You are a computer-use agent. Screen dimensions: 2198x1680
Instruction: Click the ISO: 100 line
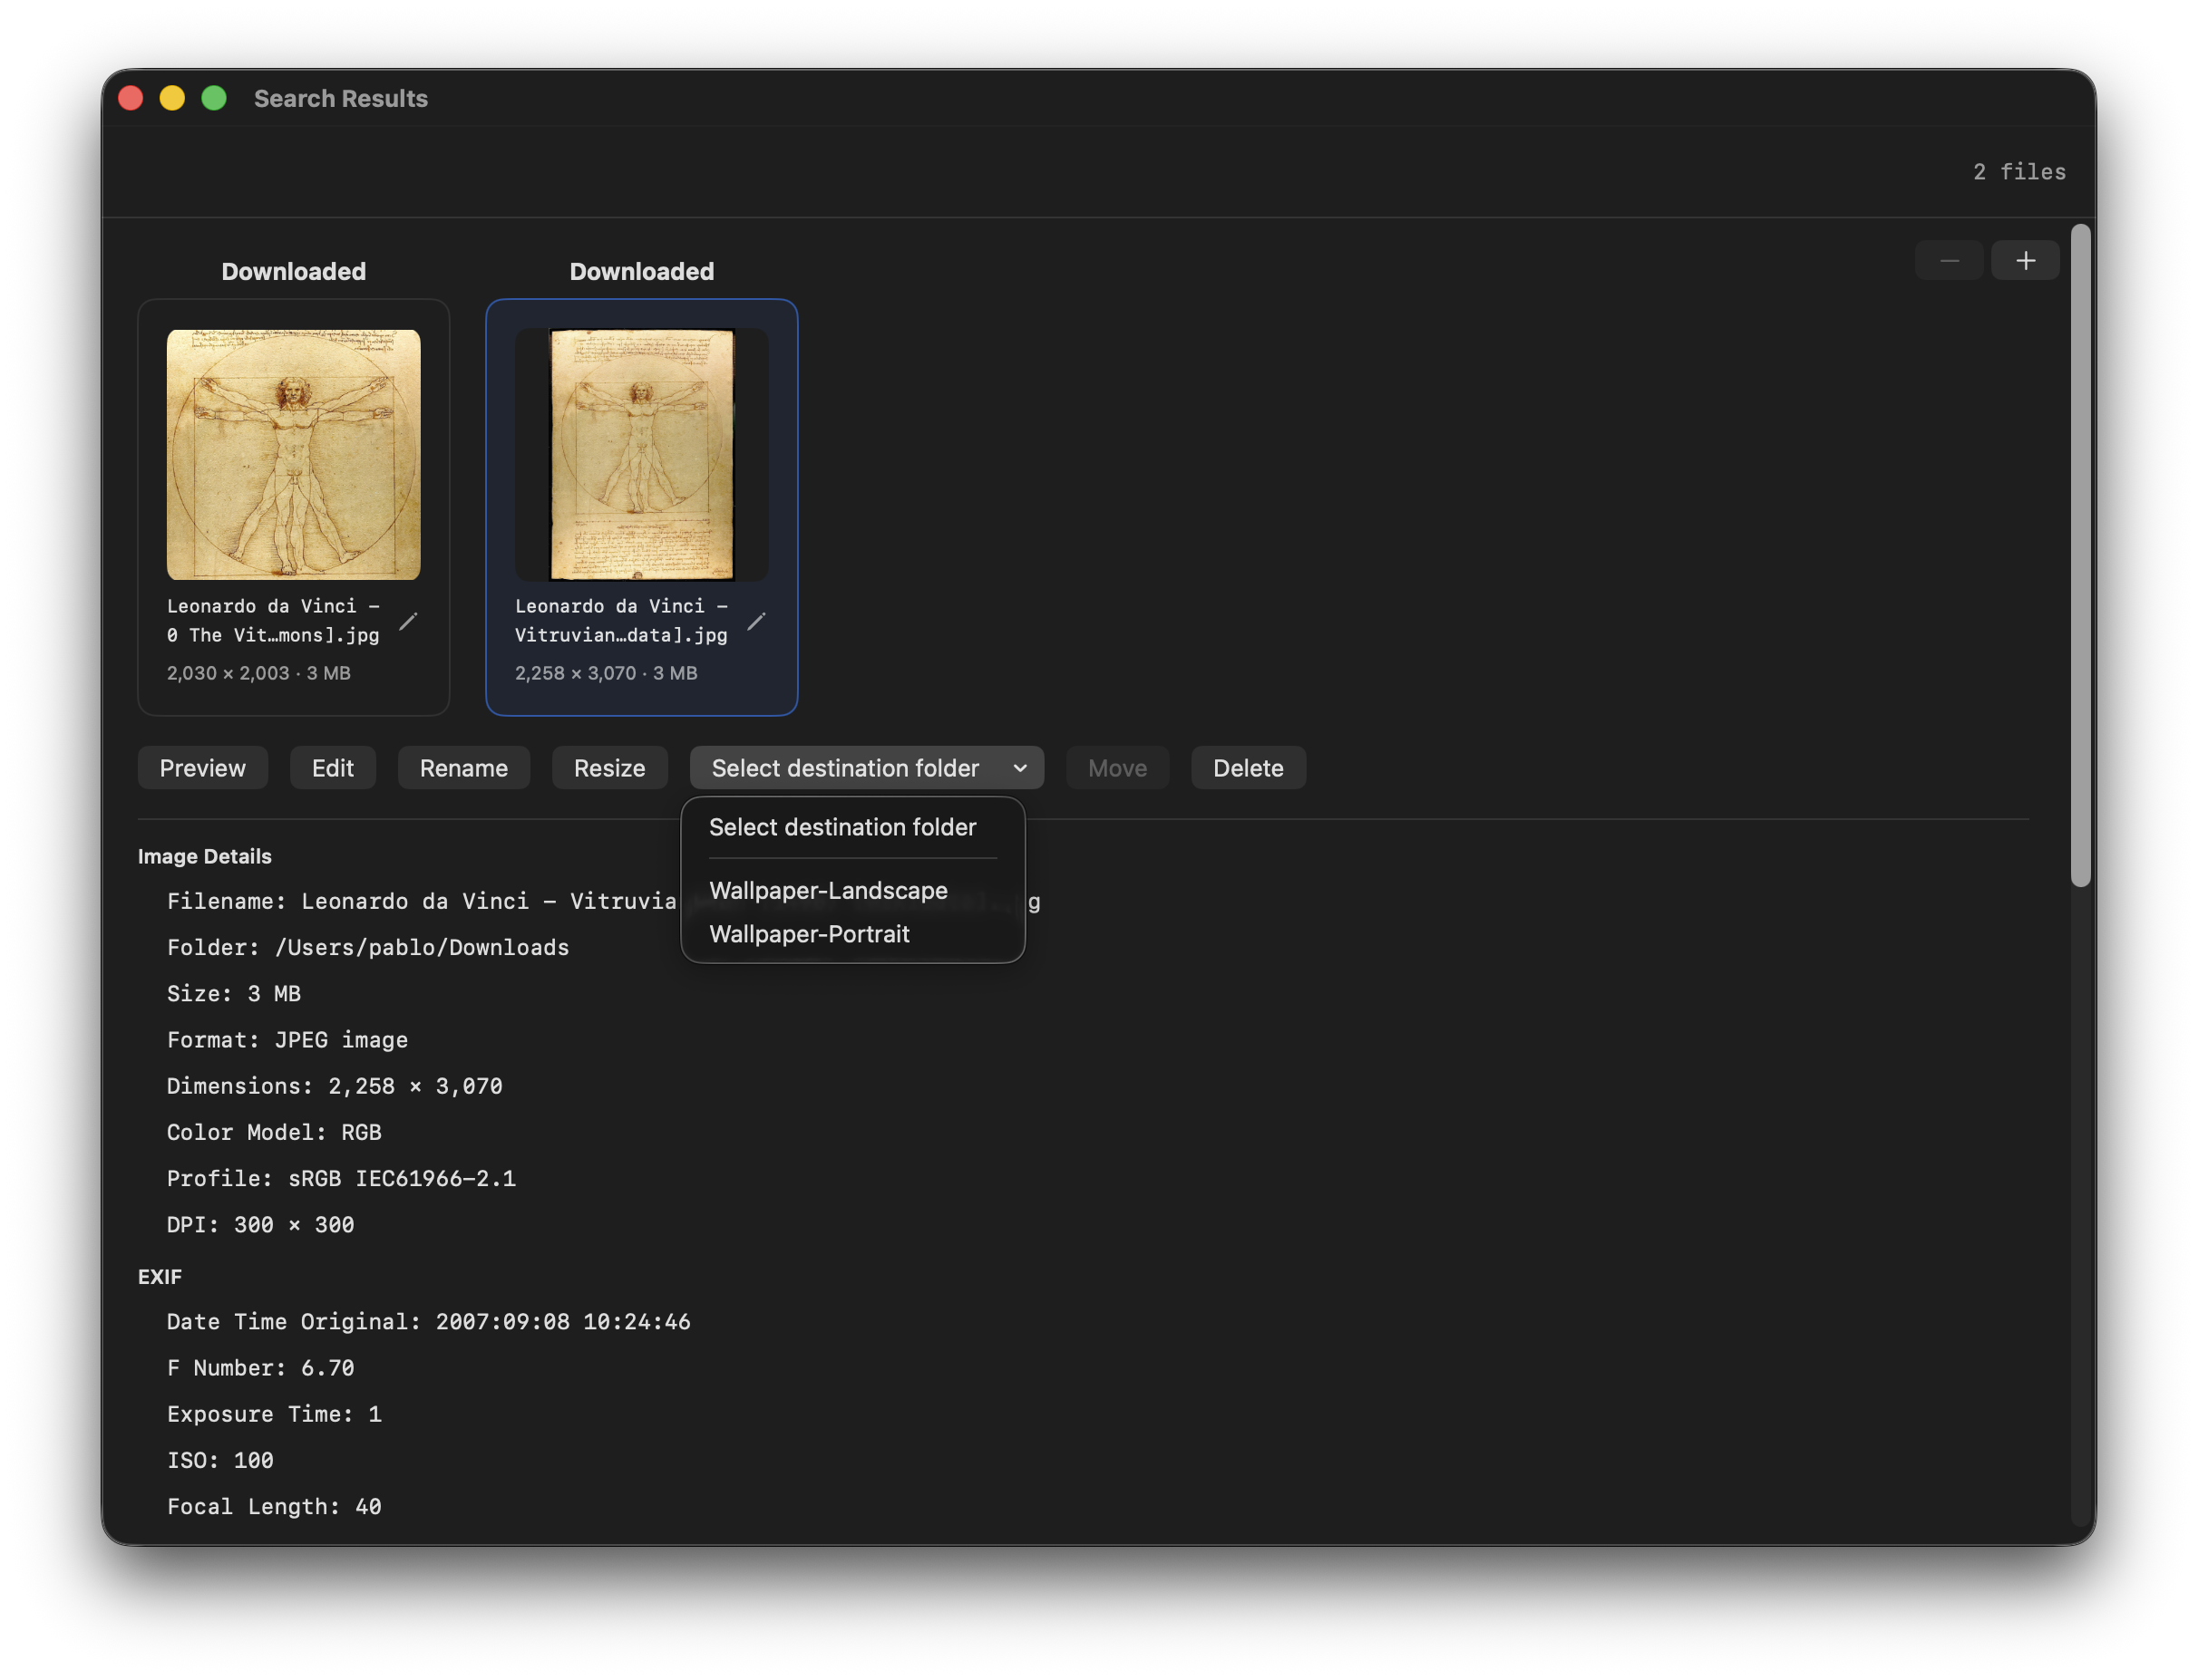tap(221, 1460)
